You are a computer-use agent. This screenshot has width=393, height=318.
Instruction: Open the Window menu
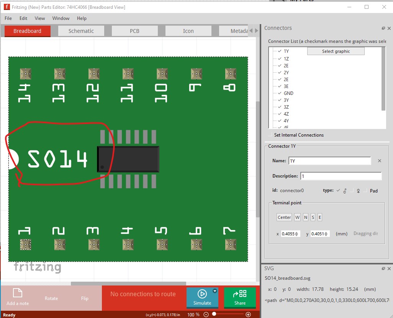pos(61,18)
